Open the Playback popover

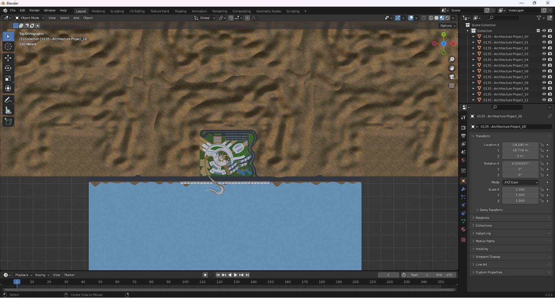[x=23, y=275]
